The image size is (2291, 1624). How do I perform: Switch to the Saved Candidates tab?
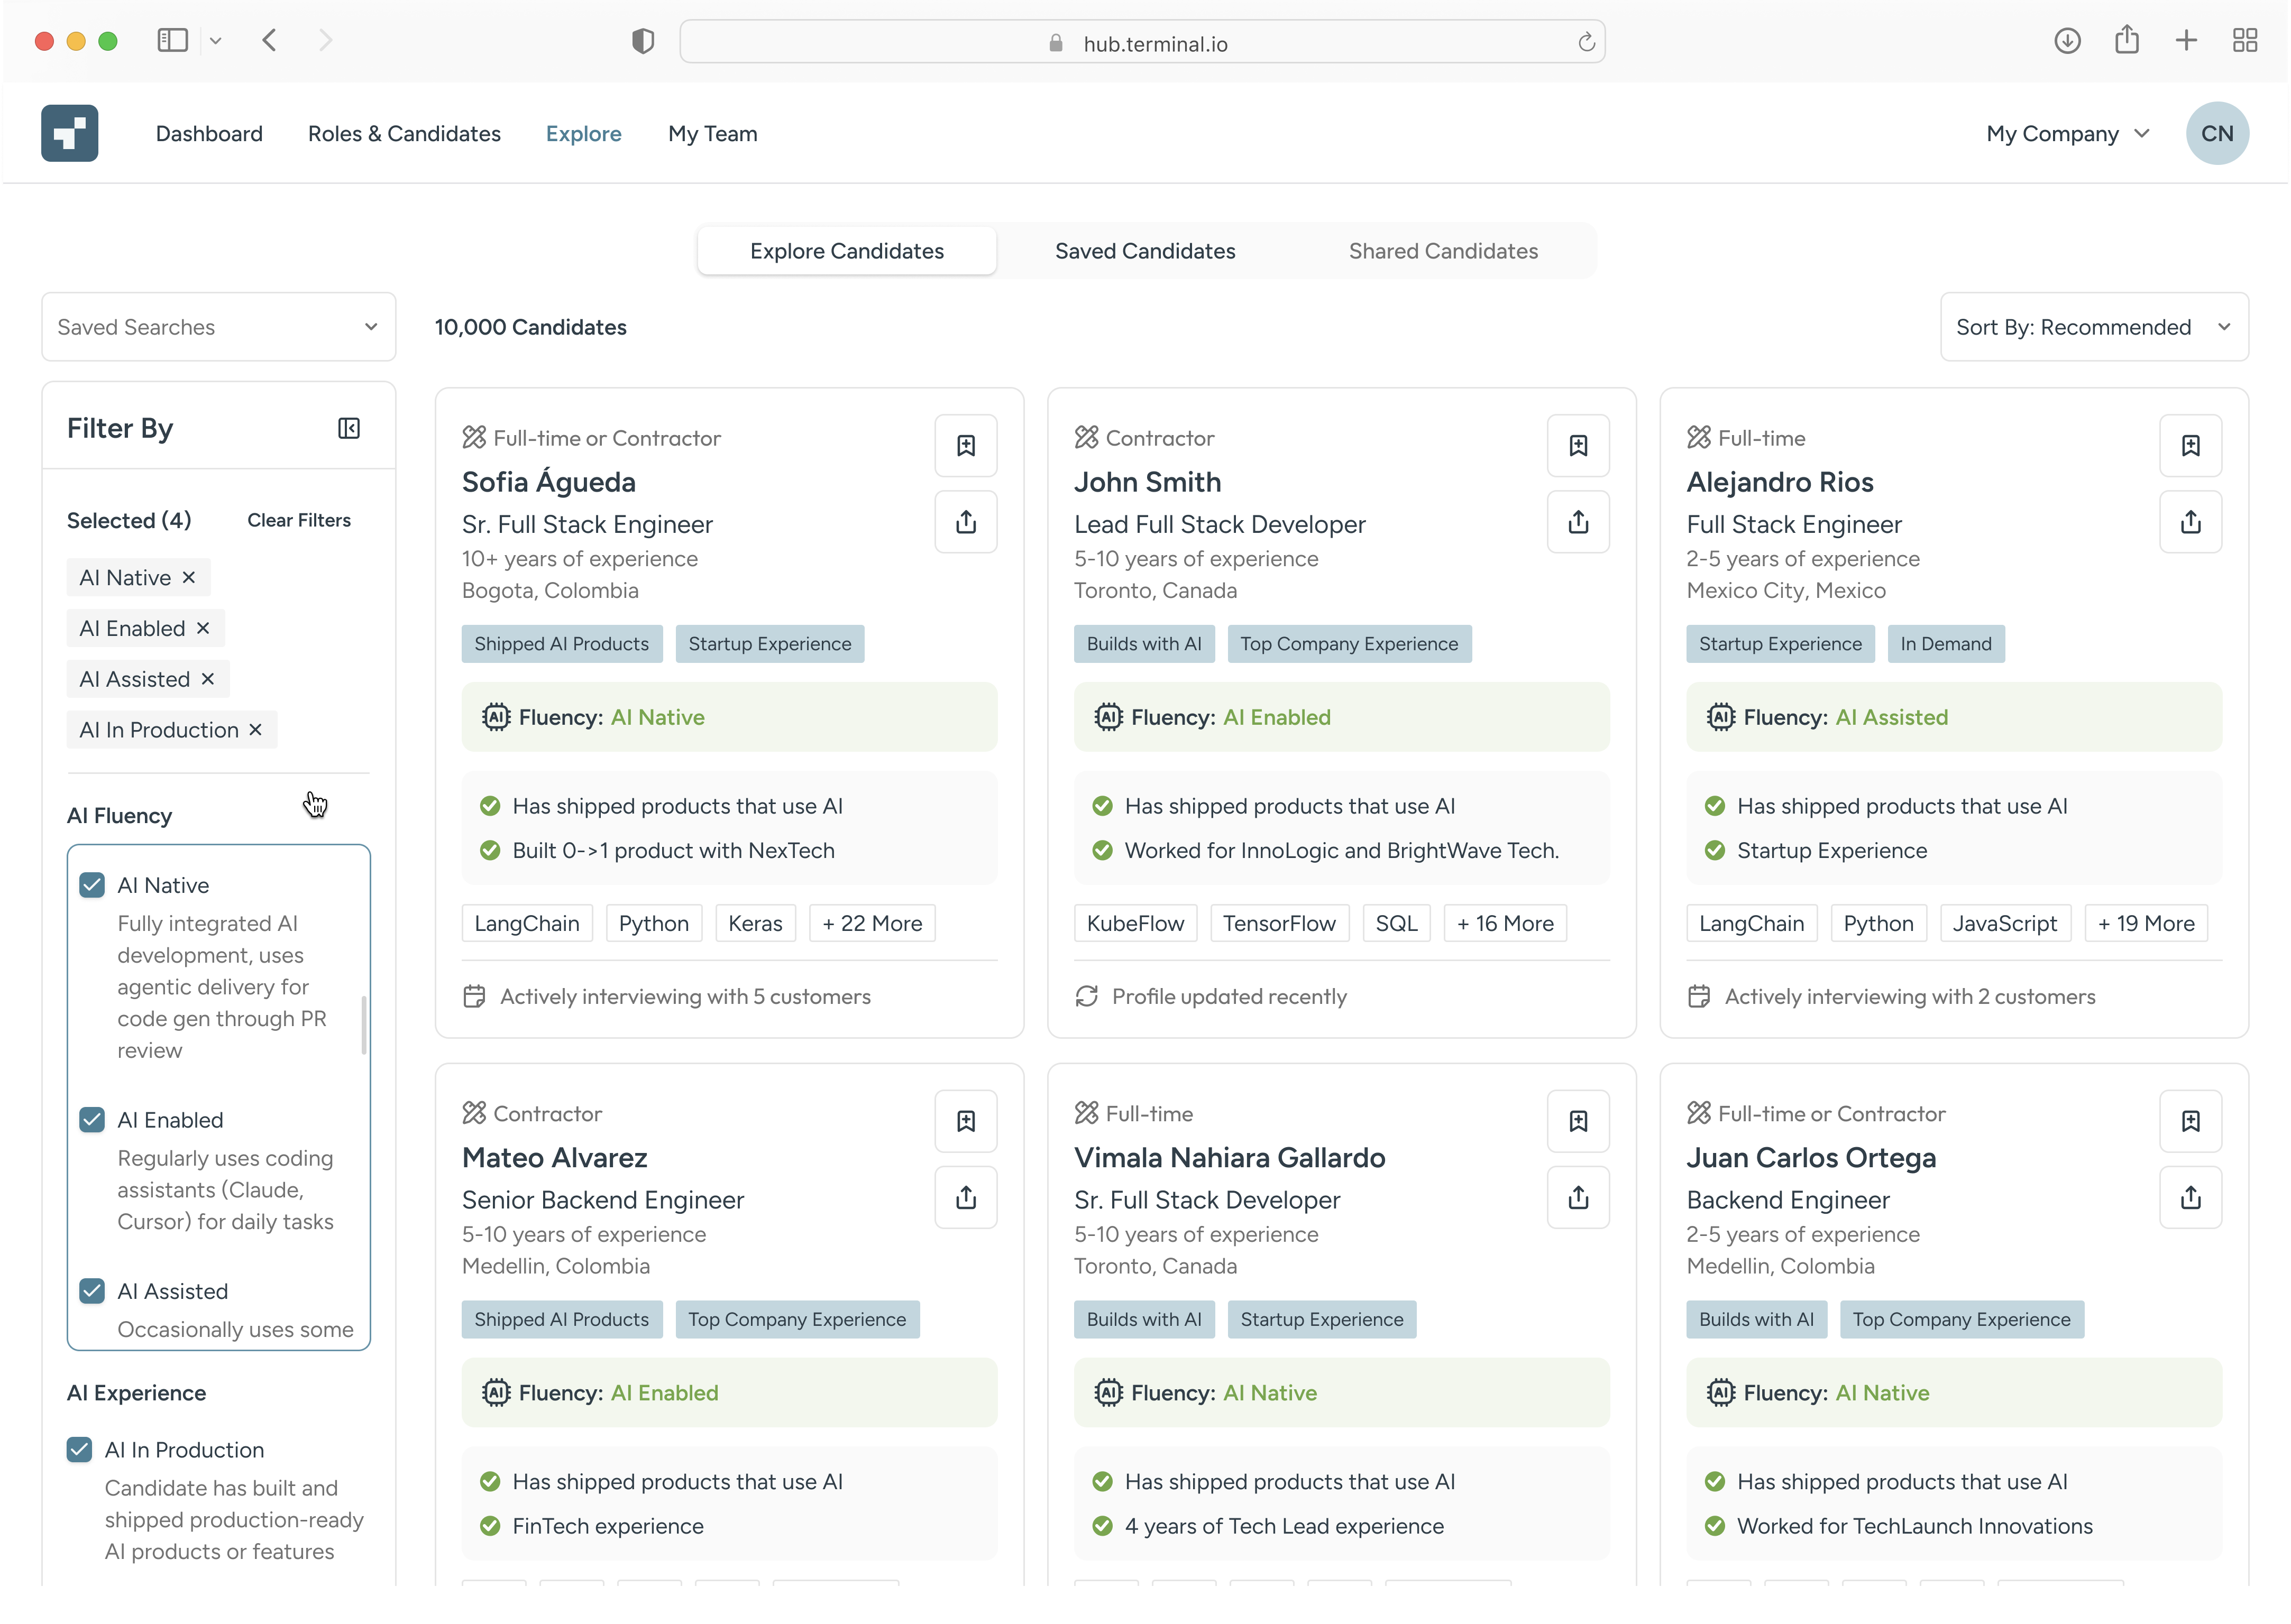(x=1144, y=251)
